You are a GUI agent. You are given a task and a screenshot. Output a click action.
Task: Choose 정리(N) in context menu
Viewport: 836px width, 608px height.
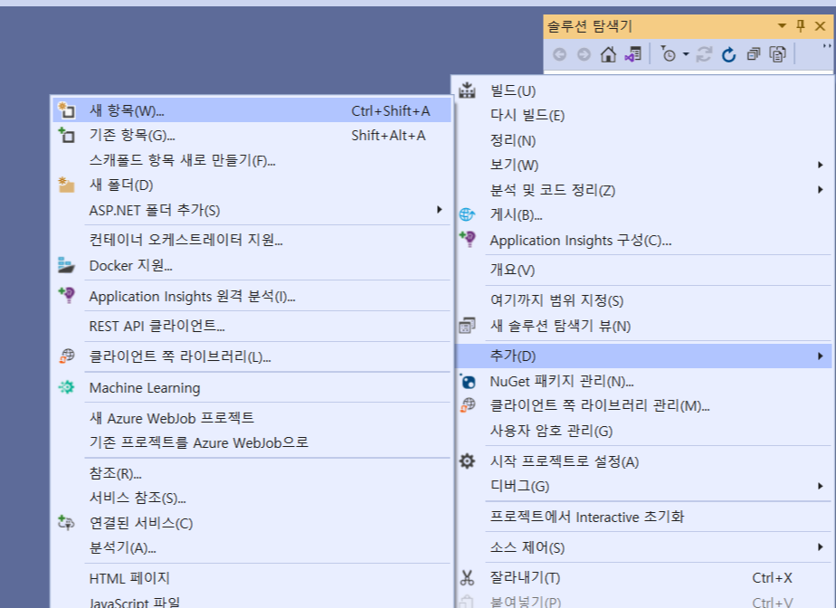(643, 140)
